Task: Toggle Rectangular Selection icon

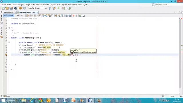Action: [x=53, y=15]
